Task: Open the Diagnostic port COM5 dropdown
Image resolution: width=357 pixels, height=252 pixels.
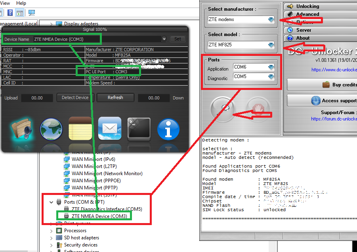Action: 271,76
